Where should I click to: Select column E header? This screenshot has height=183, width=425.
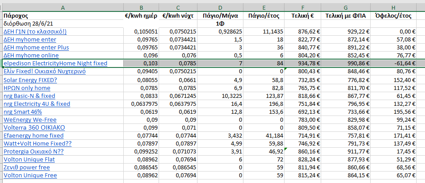coord(264,8)
